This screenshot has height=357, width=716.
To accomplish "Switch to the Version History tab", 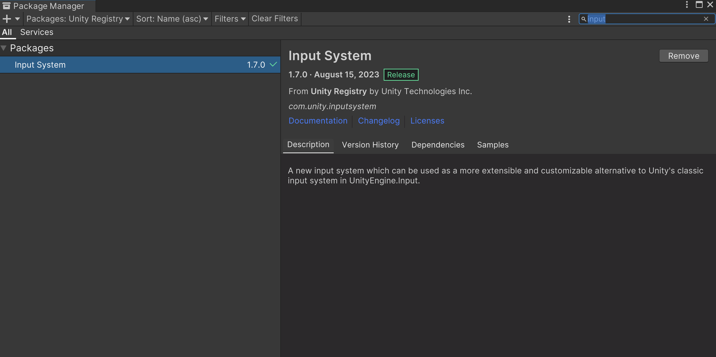I will pyautogui.click(x=370, y=145).
